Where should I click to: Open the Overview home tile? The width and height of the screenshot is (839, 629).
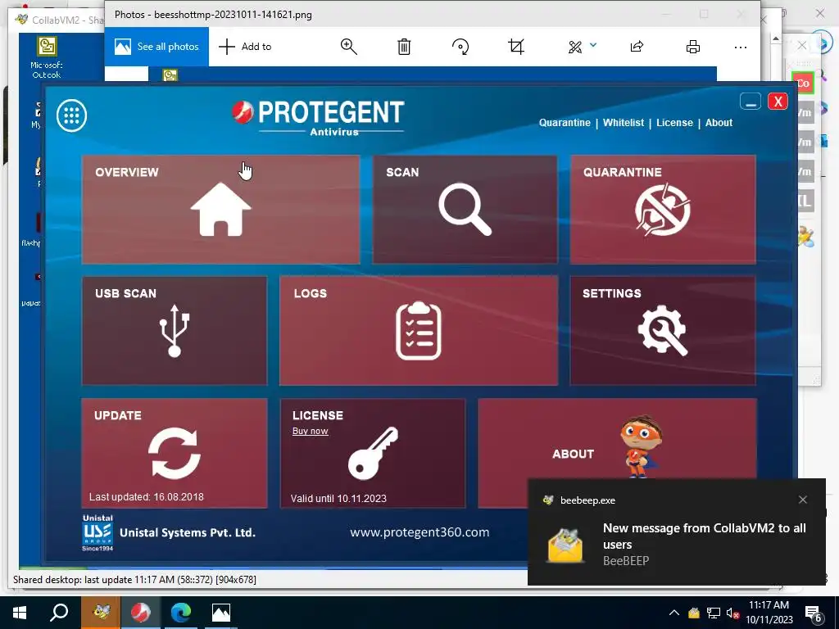tap(220, 209)
